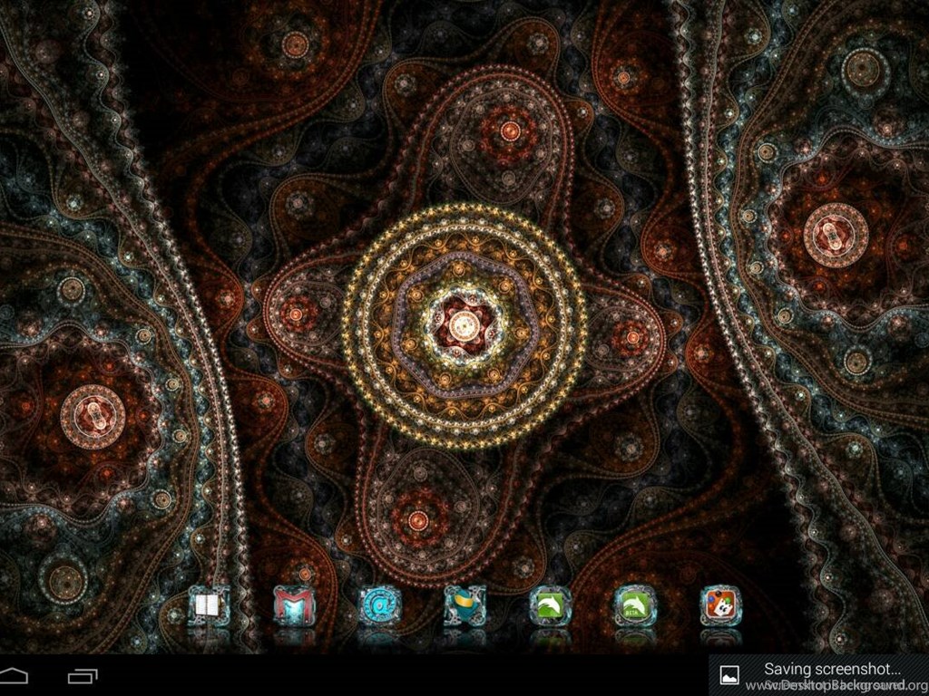Viewport: 929px width, 696px height.
Task: Open the book reader app in the dock
Action: coord(209,605)
